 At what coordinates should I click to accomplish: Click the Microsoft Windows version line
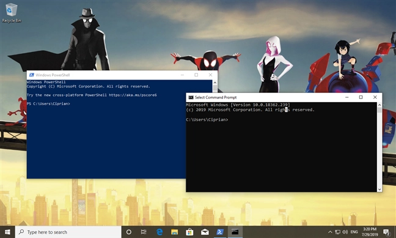pos(238,105)
